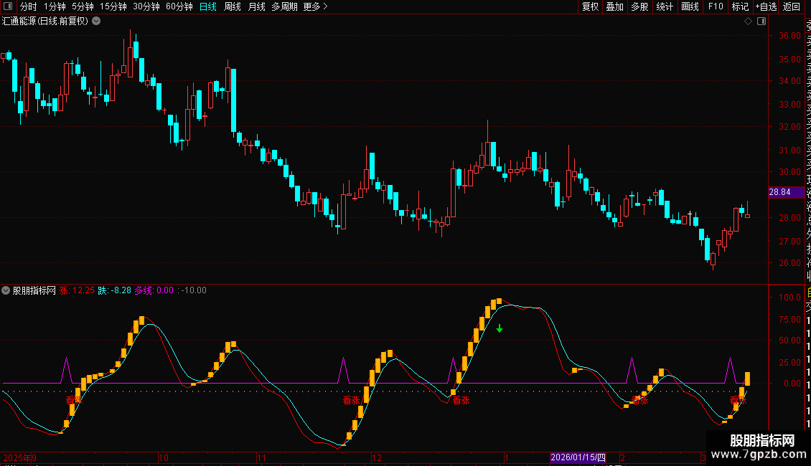Viewport: 811px width, 466px height.
Task: Open the 多股 multi-stock view
Action: [x=639, y=6]
